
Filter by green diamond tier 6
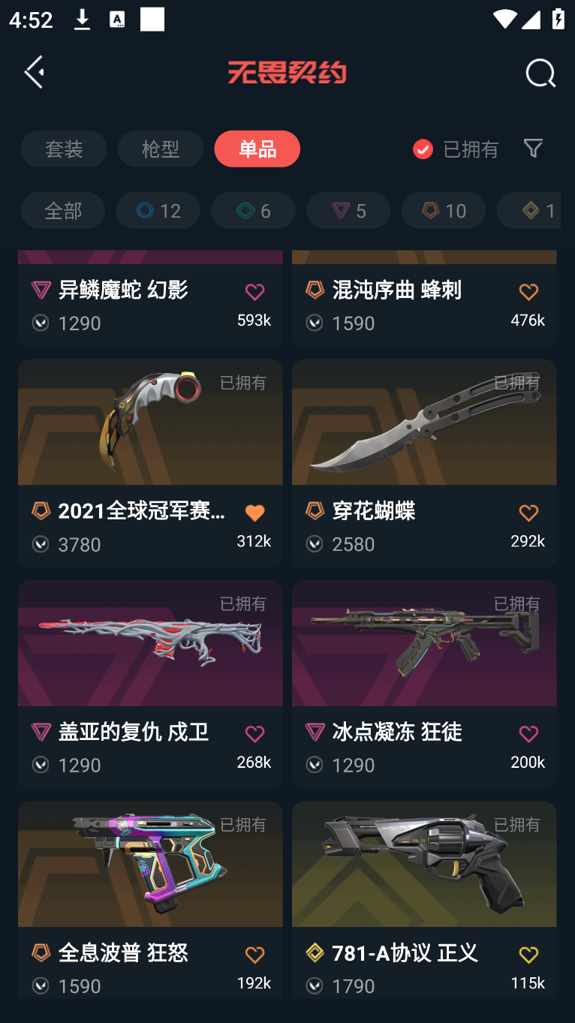pos(254,210)
